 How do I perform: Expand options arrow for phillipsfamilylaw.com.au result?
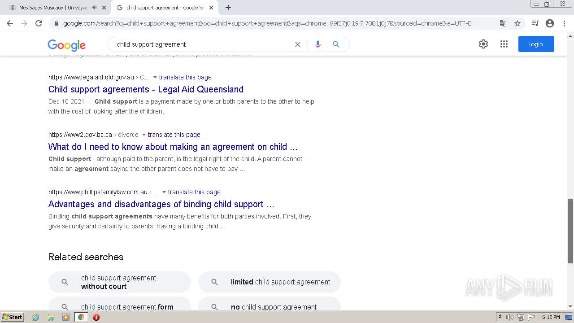click(164, 192)
